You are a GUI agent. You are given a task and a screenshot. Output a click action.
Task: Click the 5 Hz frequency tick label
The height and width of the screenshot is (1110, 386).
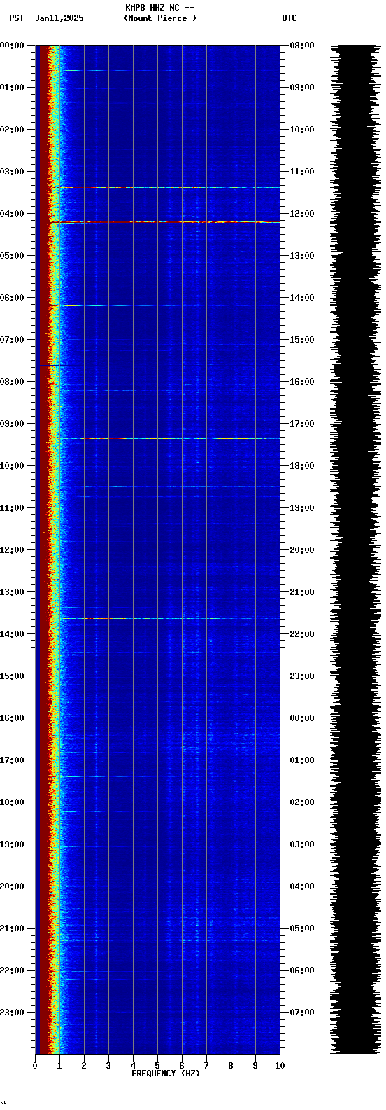[x=157, y=1066]
